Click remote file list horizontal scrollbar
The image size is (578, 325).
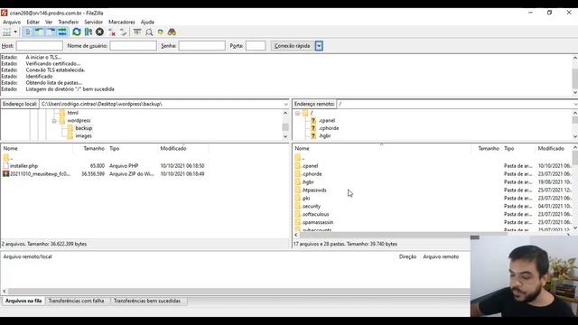coord(404,235)
